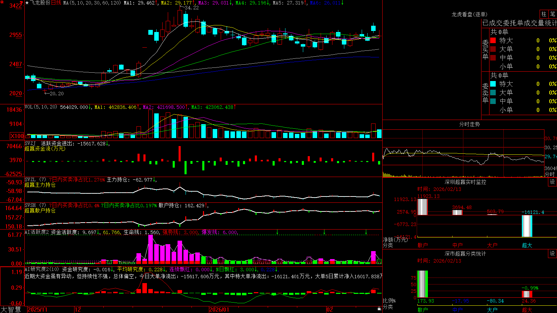Click the SVZL (7) indicator label
The image size is (557, 313).
coord(35,179)
